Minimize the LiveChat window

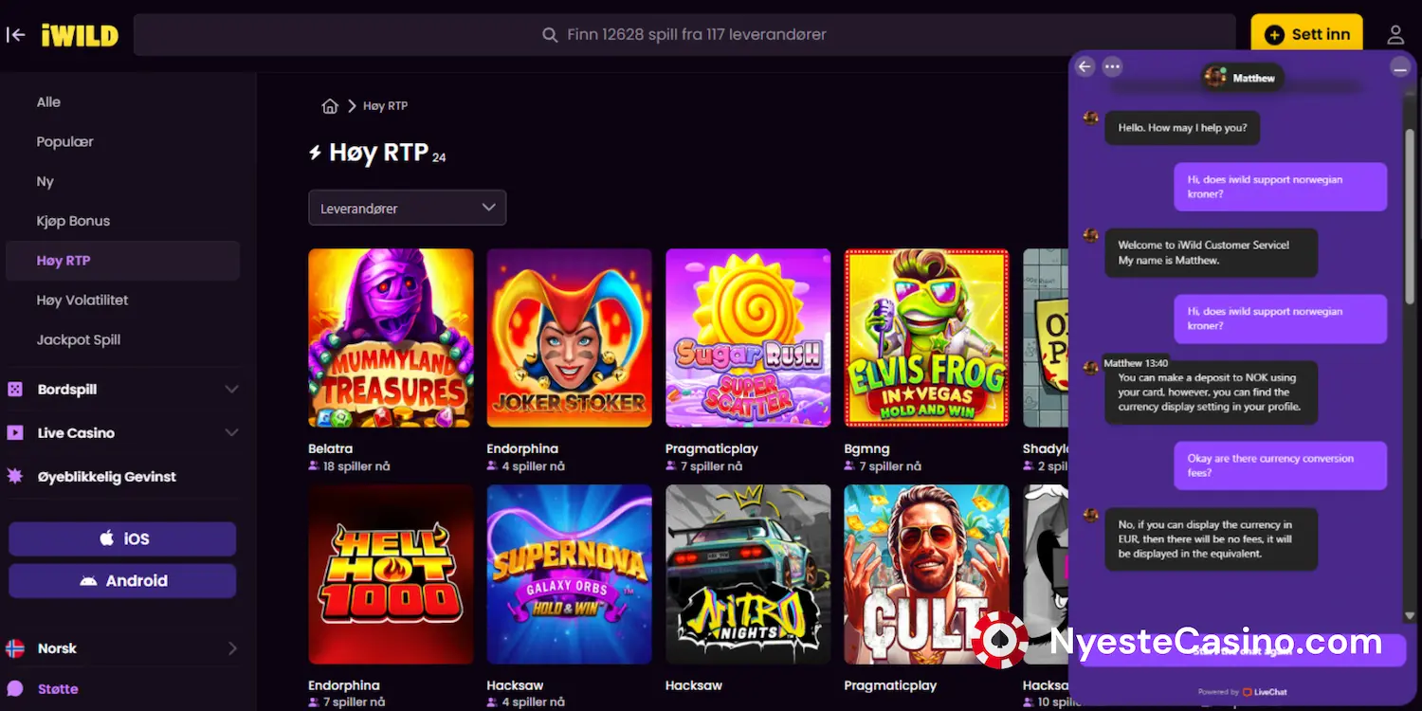(1400, 67)
